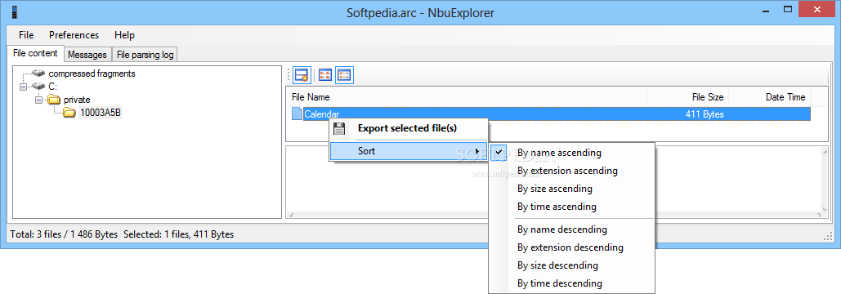The height and width of the screenshot is (294, 841).
Task: Close the NbuExplorer window
Action: 817,9
